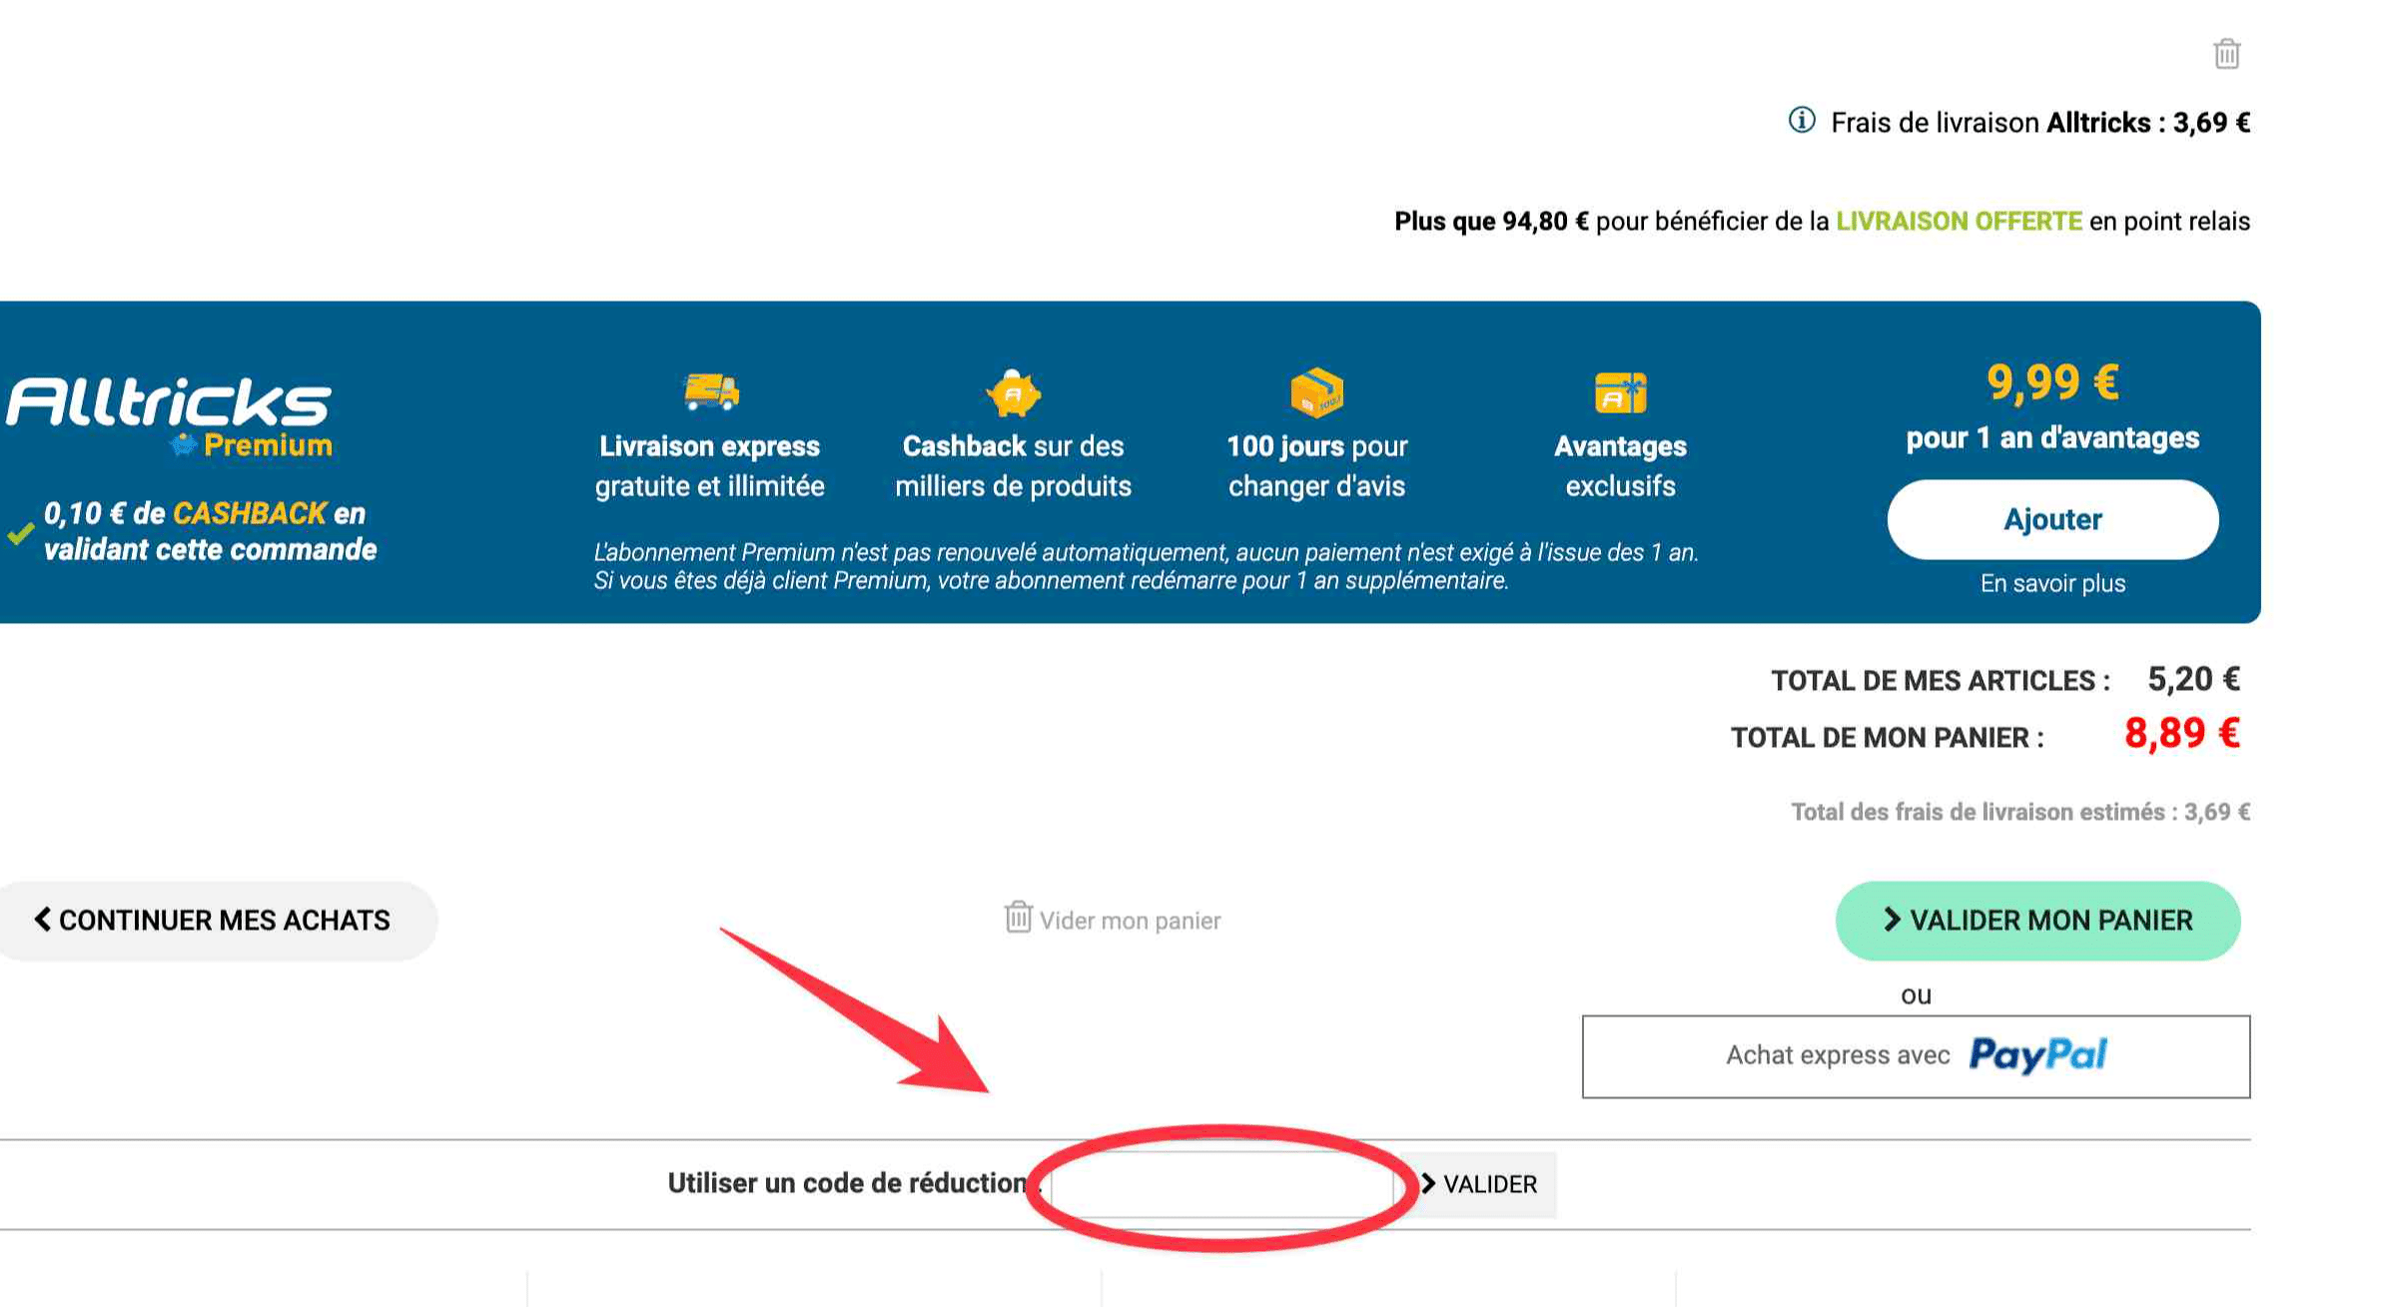The height and width of the screenshot is (1307, 2387).
Task: Click VALIDER to apply the reduction code
Action: point(1478,1184)
